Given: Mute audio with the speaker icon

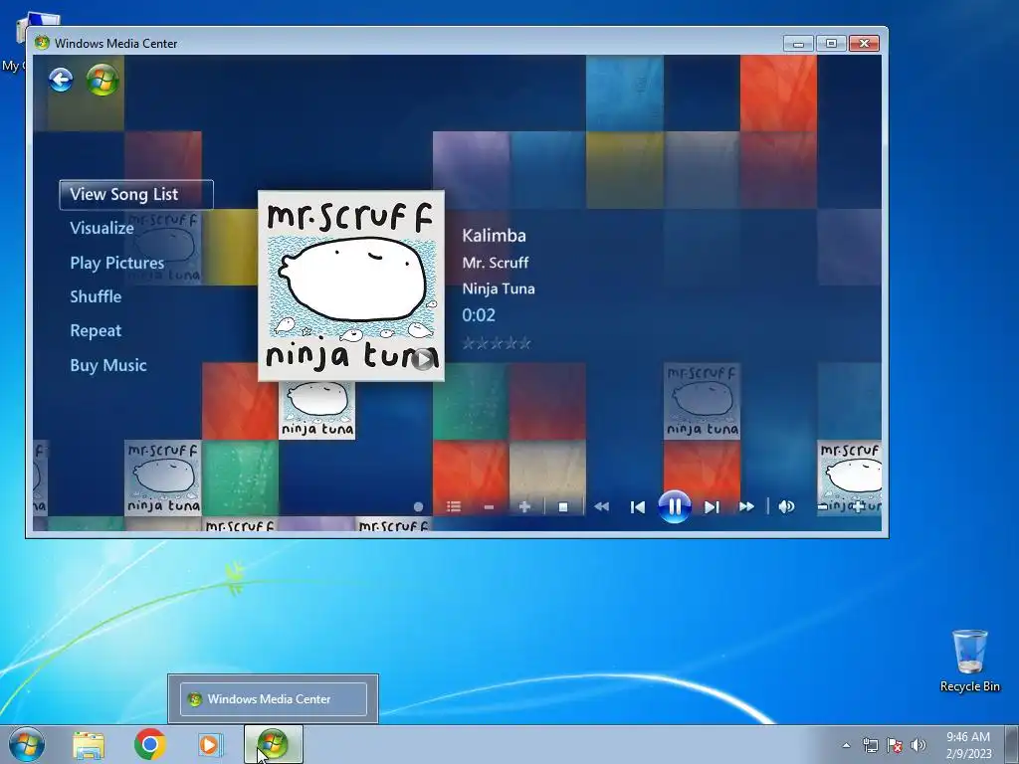Looking at the screenshot, I should [x=786, y=506].
